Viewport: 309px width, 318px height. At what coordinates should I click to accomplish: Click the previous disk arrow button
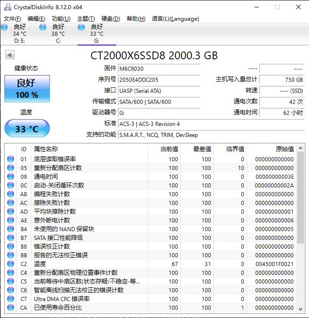point(10,55)
